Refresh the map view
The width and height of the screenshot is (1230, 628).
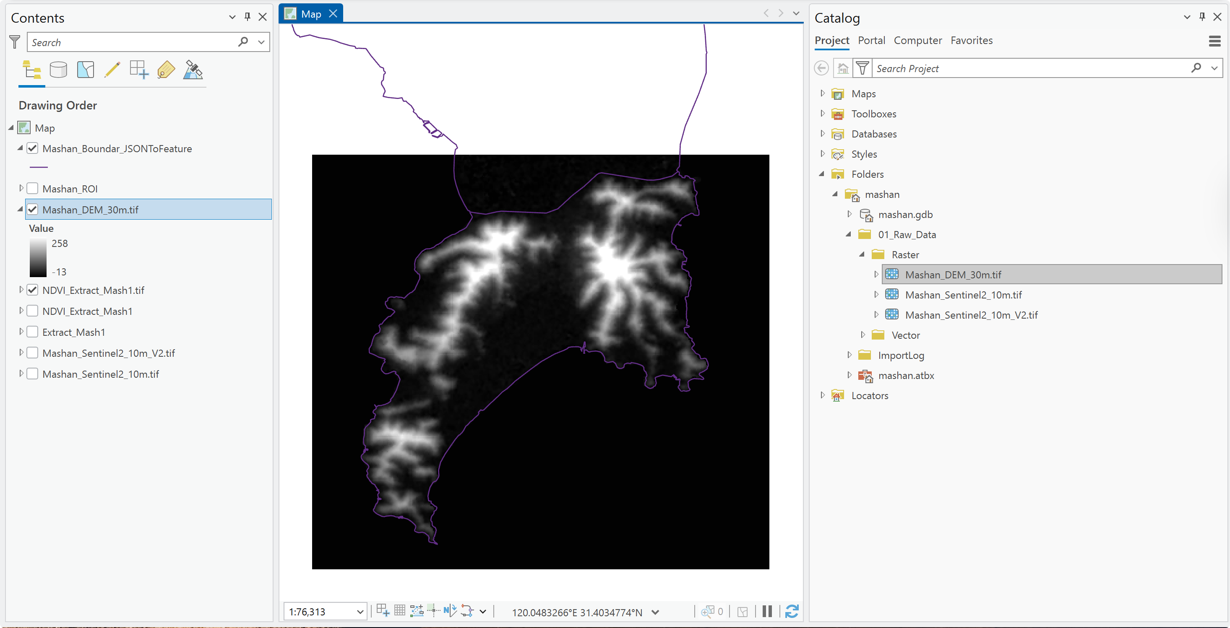pos(792,611)
